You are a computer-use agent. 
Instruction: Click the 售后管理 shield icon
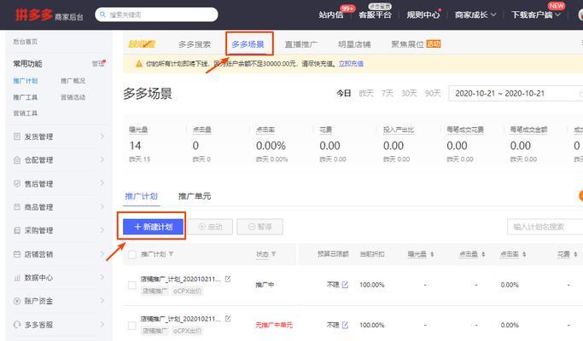pos(17,183)
